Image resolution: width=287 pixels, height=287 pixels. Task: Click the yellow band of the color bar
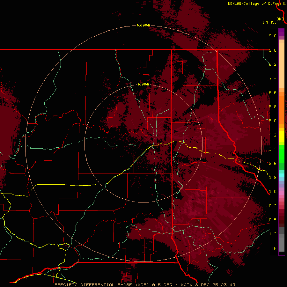tap(282, 136)
